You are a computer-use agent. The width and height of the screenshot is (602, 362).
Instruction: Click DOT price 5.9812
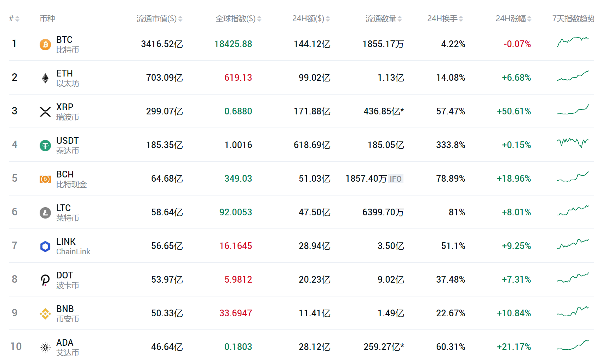click(238, 279)
